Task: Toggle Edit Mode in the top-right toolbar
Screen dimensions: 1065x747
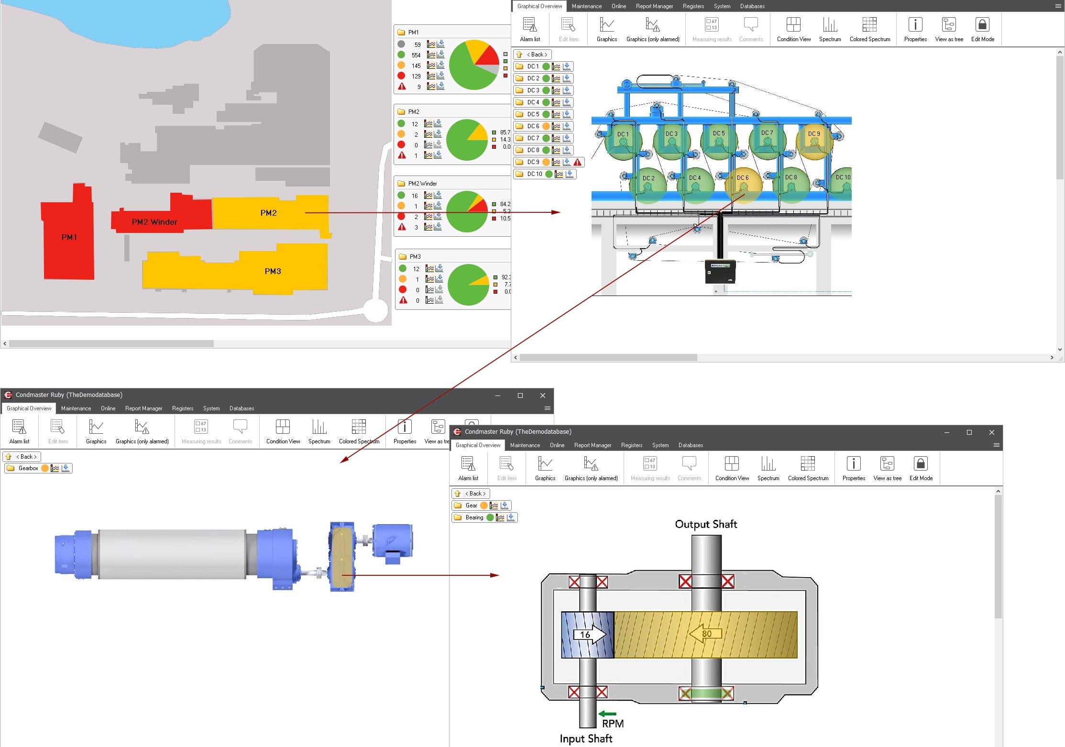Action: point(982,29)
